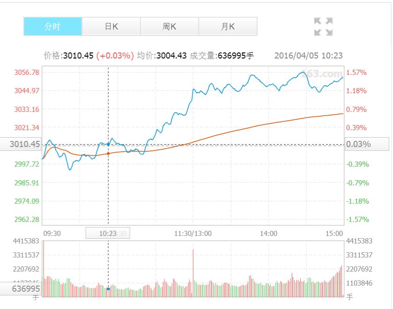393x309 pixels.
Task: Click the 成交量:636995手 header text
Action: 221,56
